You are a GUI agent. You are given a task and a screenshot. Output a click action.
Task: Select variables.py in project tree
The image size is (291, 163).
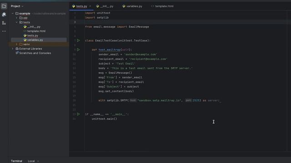click(x=35, y=40)
